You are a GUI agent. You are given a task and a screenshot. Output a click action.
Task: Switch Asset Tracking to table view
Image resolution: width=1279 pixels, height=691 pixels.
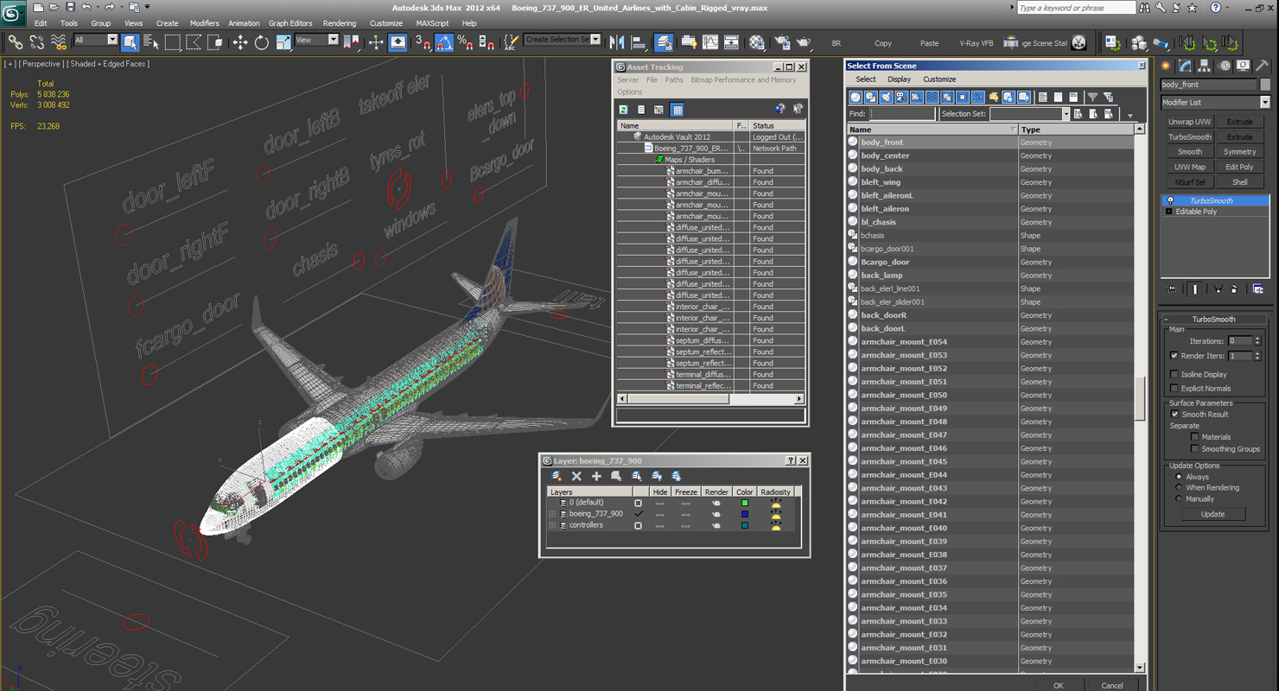pos(678,110)
